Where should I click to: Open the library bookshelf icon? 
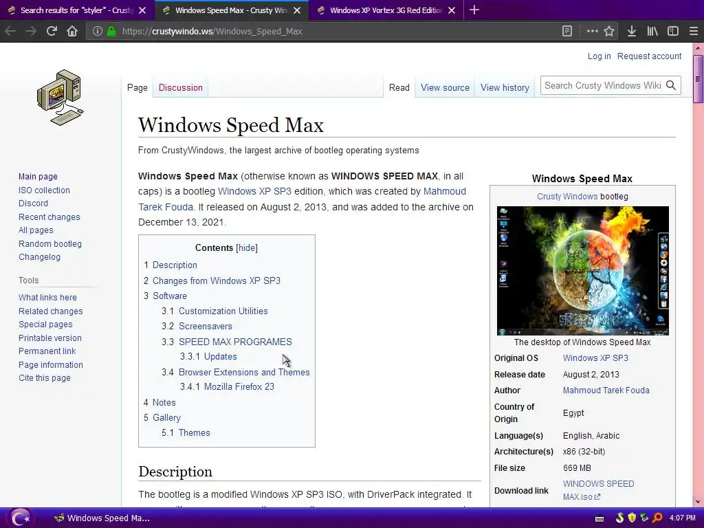[652, 31]
